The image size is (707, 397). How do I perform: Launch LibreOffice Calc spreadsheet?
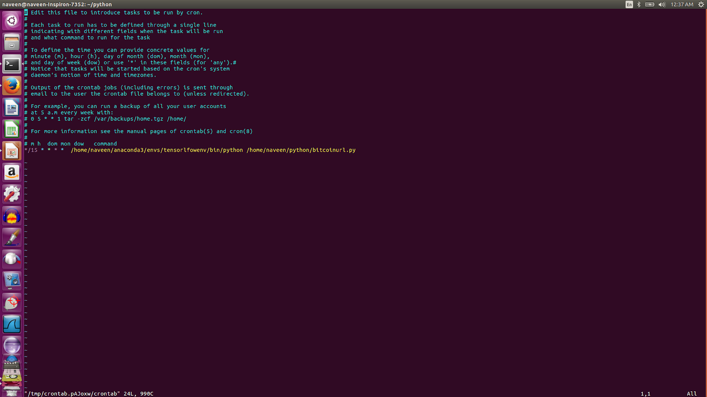(x=11, y=128)
